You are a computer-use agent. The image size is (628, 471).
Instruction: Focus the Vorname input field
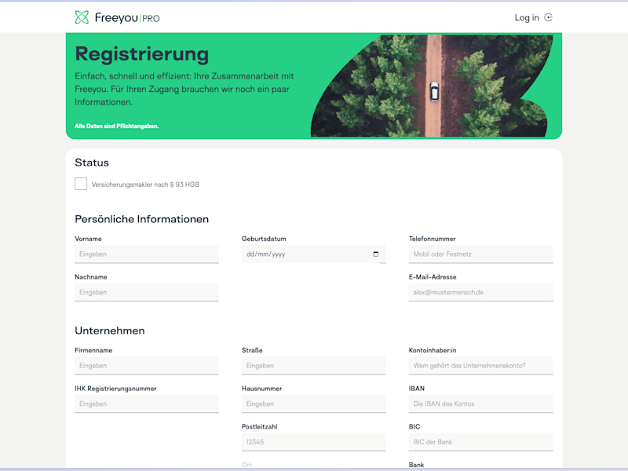147,254
